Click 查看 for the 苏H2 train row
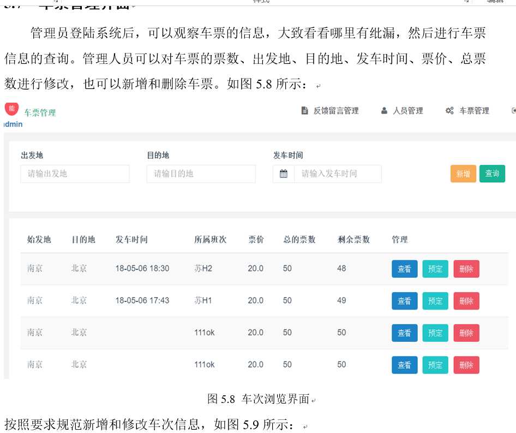The height and width of the screenshot is (433, 516). (x=404, y=269)
